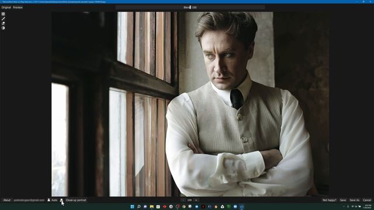Switch to the Preview view tab
The width and height of the screenshot is (374, 210).
tap(18, 8)
